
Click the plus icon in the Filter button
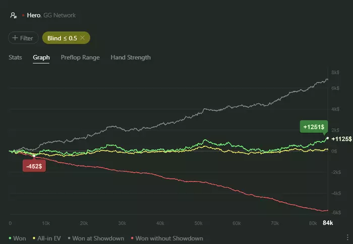(16, 38)
